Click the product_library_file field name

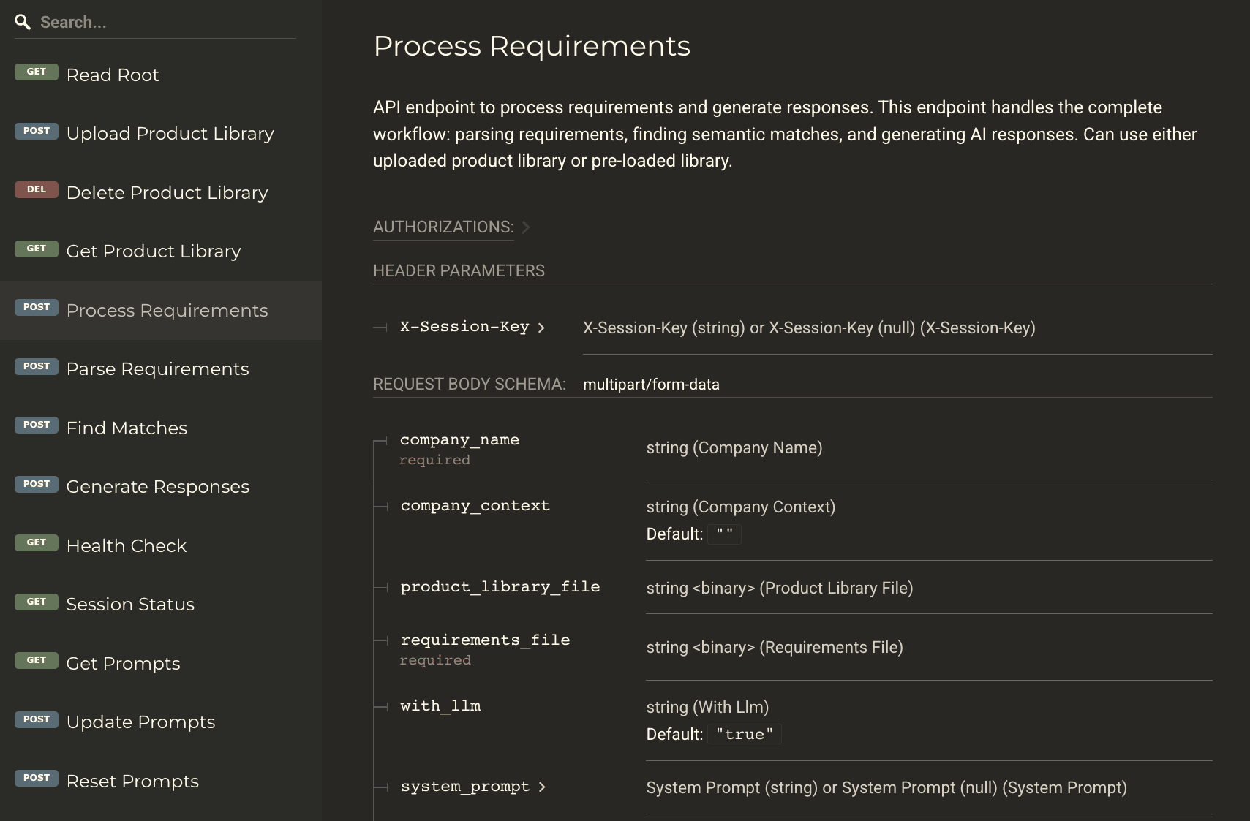pyautogui.click(x=500, y=587)
